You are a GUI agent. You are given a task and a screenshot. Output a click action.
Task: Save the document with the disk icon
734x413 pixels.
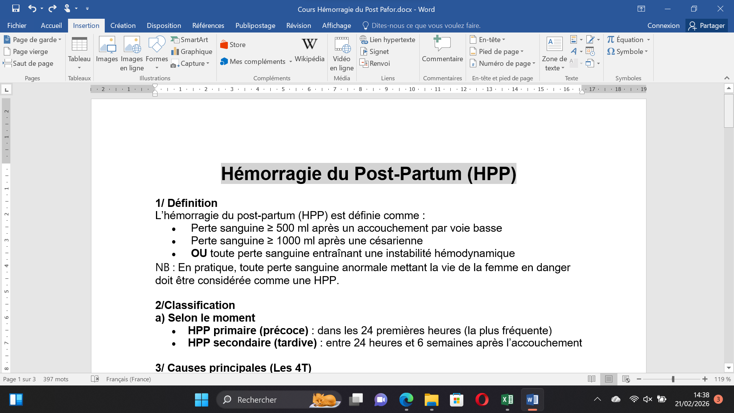(x=16, y=8)
